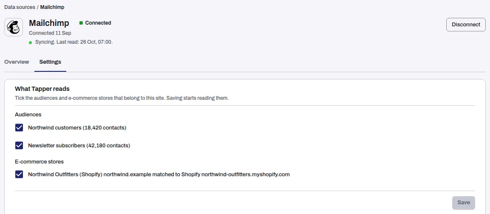Click the 'Tick the audiences and e-commerce stores' description

(122, 98)
